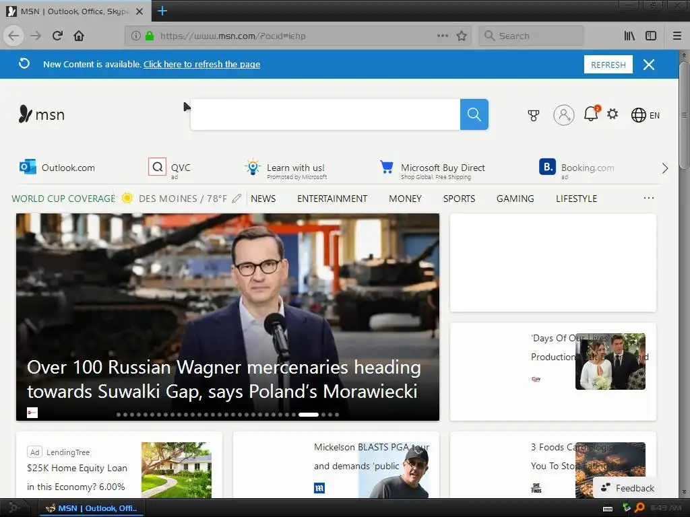This screenshot has width=690, height=517.
Task: Open the SPORTS section
Action: tap(459, 199)
